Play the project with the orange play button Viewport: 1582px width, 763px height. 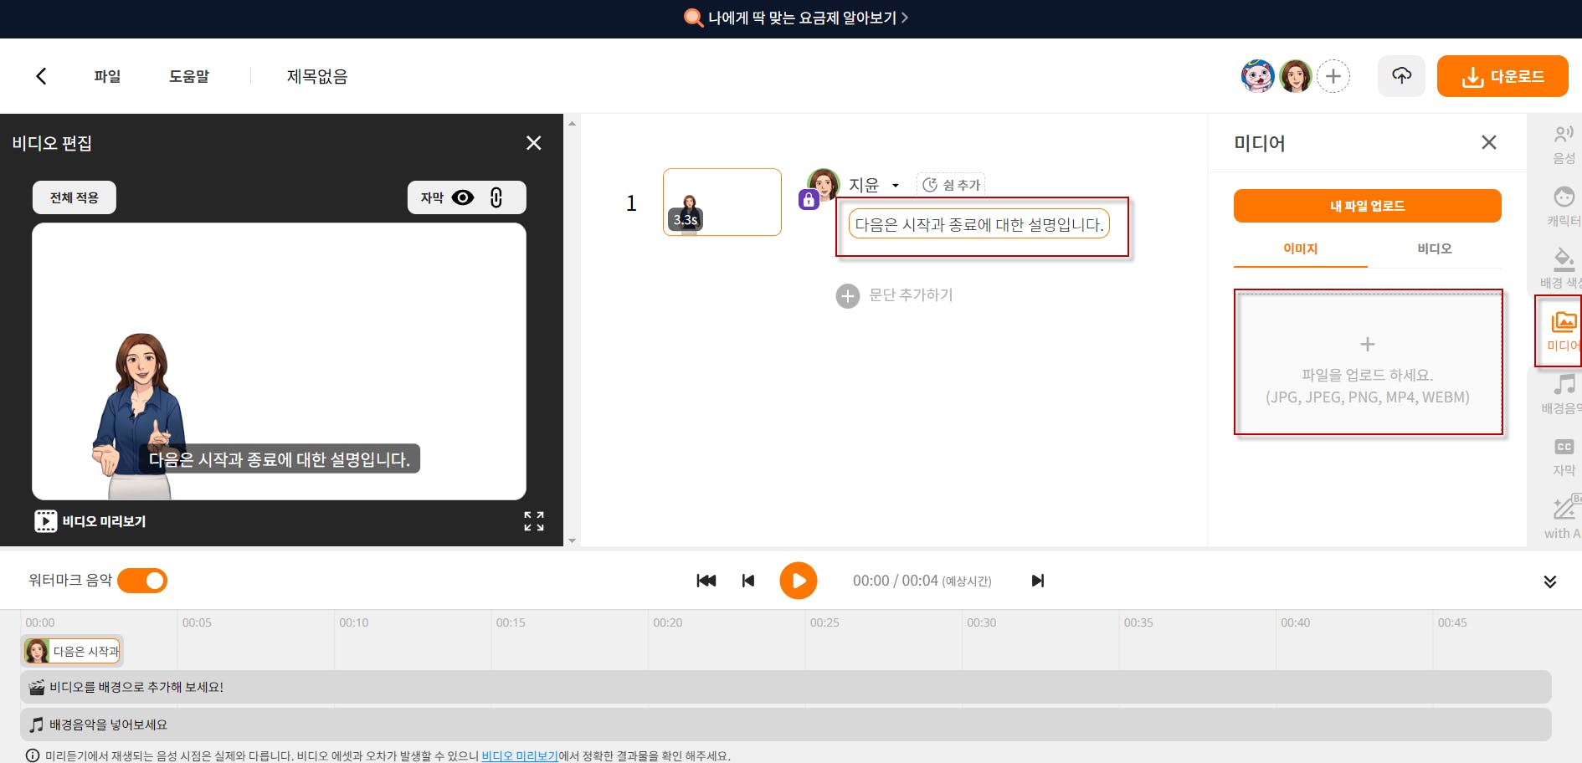[x=799, y=581]
